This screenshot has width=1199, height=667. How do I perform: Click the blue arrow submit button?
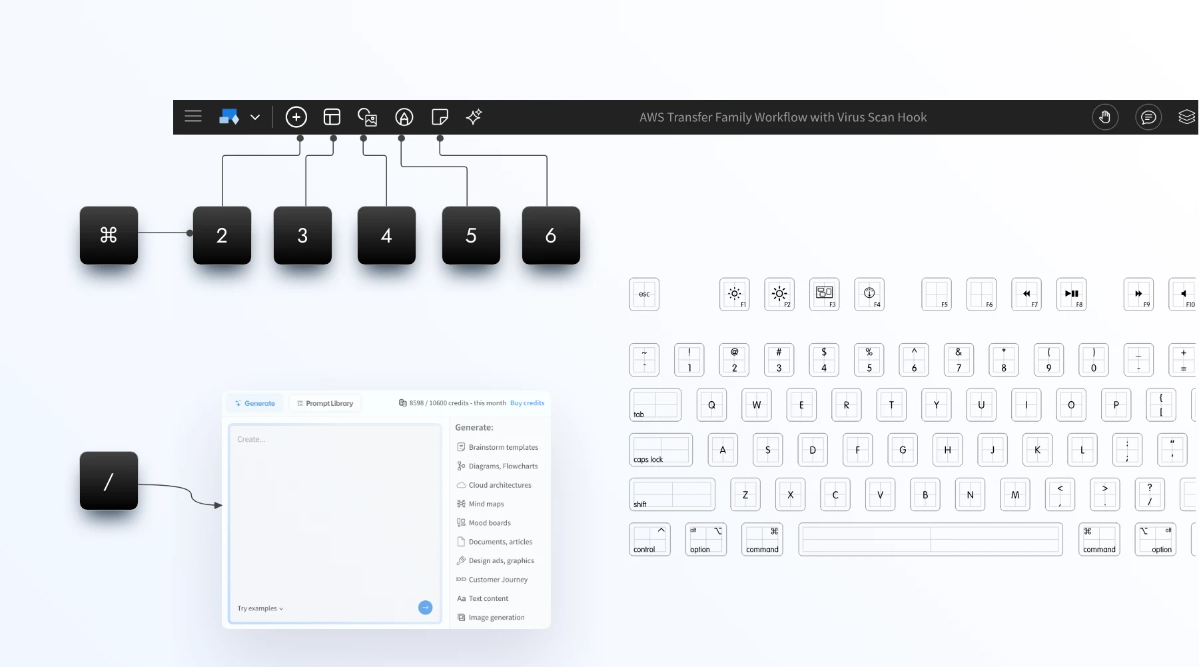(426, 607)
